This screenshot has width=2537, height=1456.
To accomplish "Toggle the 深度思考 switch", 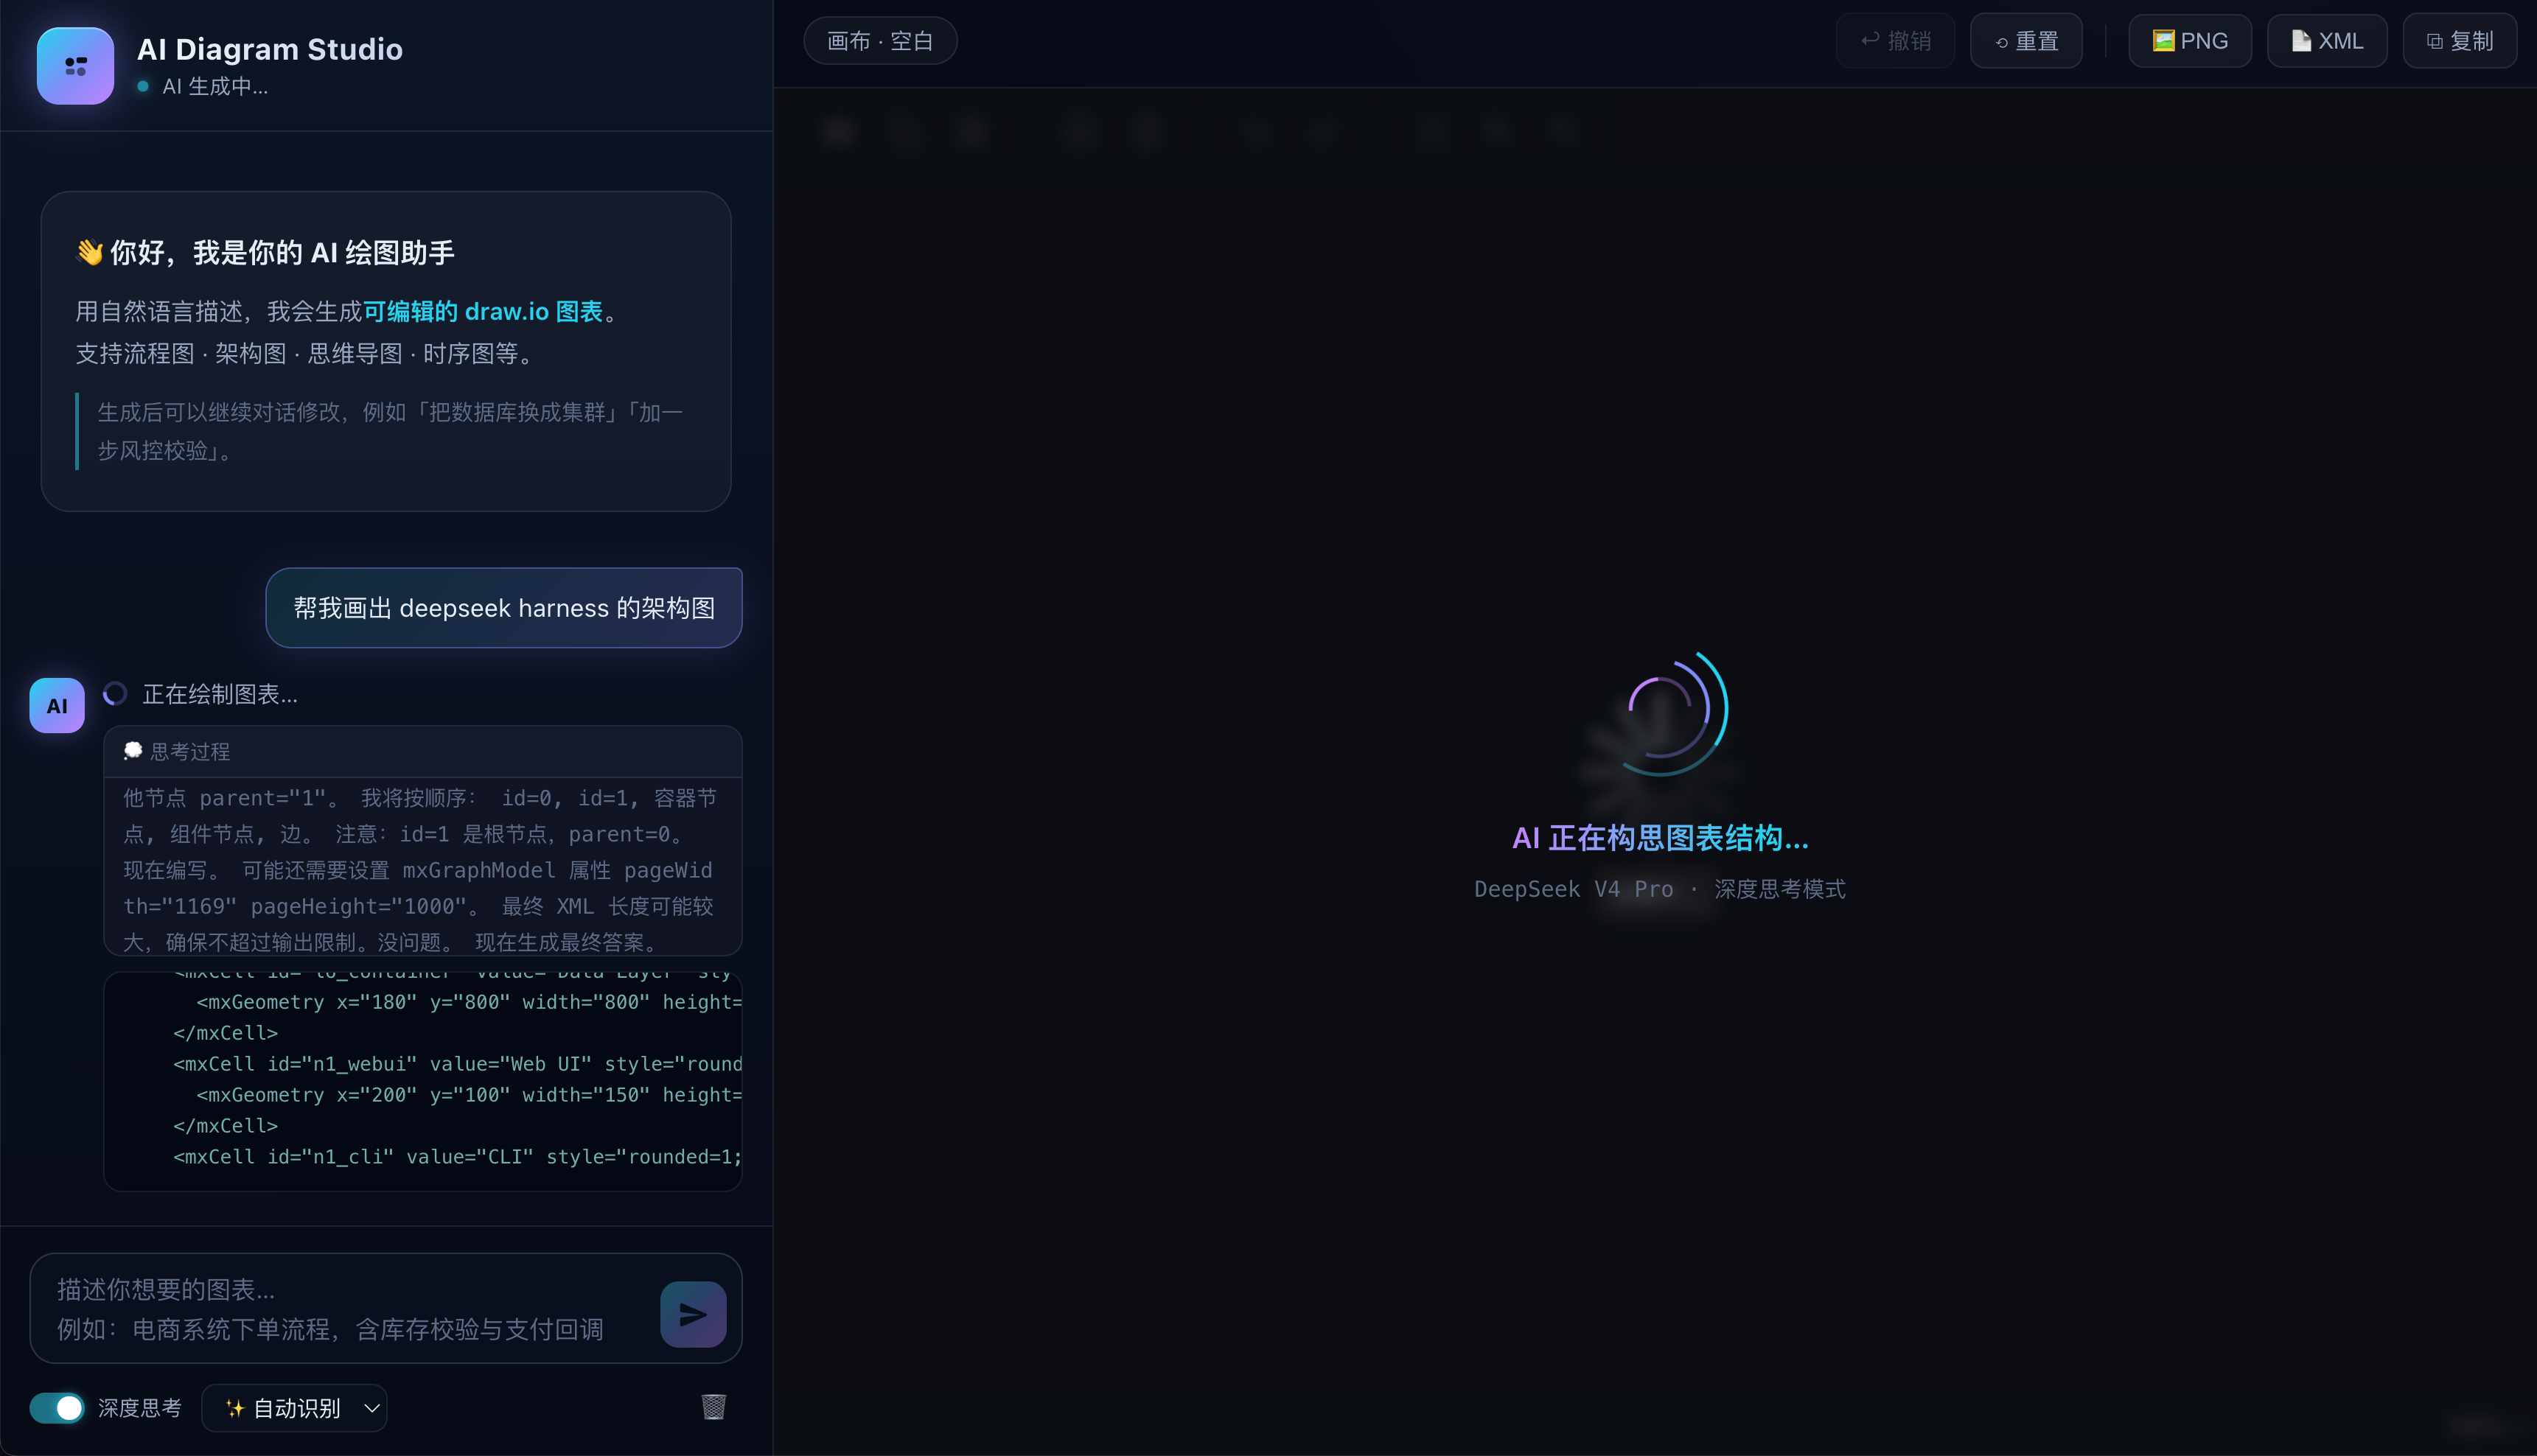I will click(x=57, y=1408).
